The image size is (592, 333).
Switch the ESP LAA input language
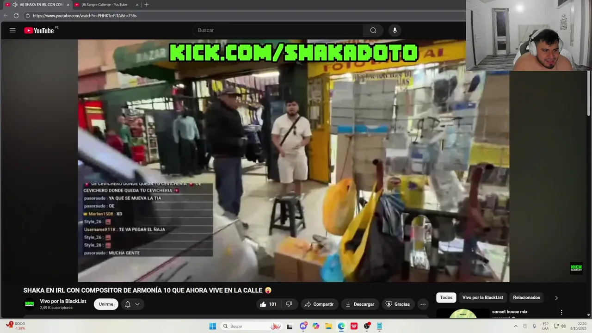point(545,326)
